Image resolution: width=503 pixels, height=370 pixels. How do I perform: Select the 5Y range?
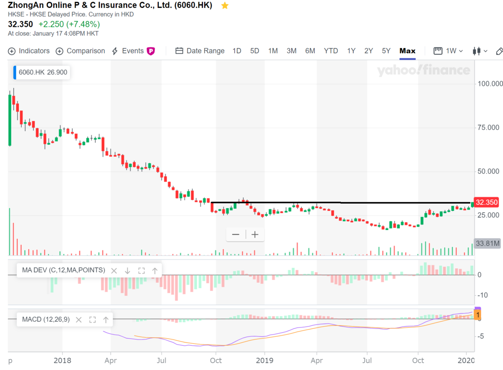click(386, 51)
